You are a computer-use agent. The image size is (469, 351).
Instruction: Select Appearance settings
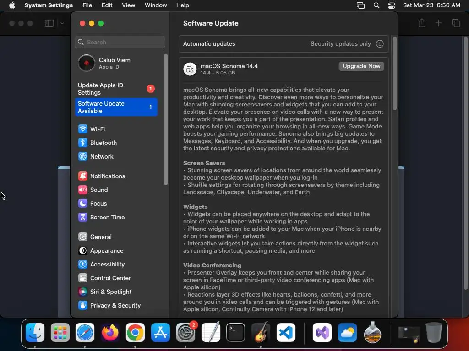pos(116,251)
